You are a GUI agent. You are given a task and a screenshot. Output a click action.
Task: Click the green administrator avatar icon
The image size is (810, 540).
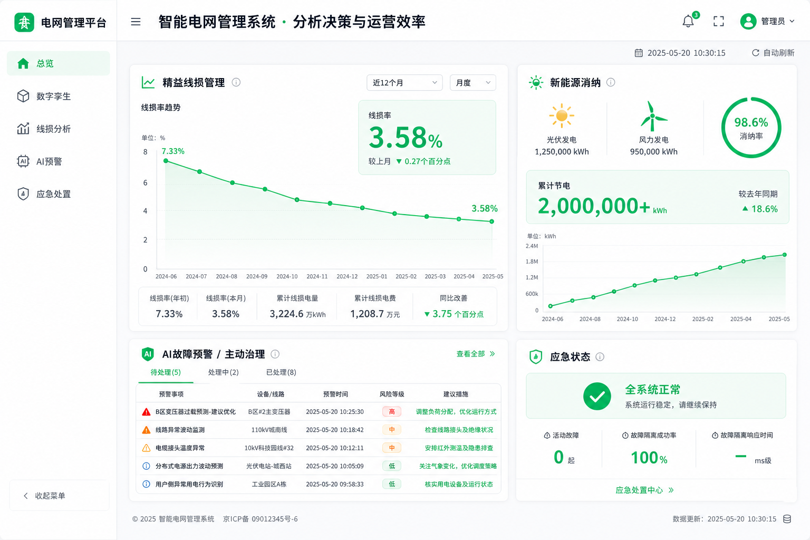tap(748, 21)
